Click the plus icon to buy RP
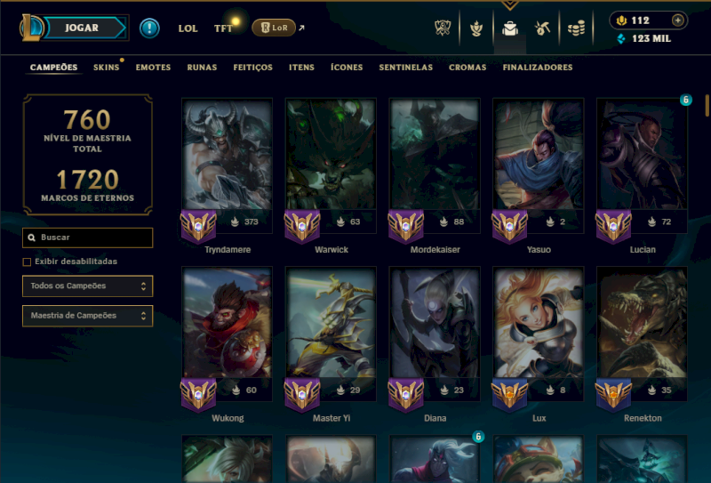Viewport: 711px width, 483px height. 677,20
